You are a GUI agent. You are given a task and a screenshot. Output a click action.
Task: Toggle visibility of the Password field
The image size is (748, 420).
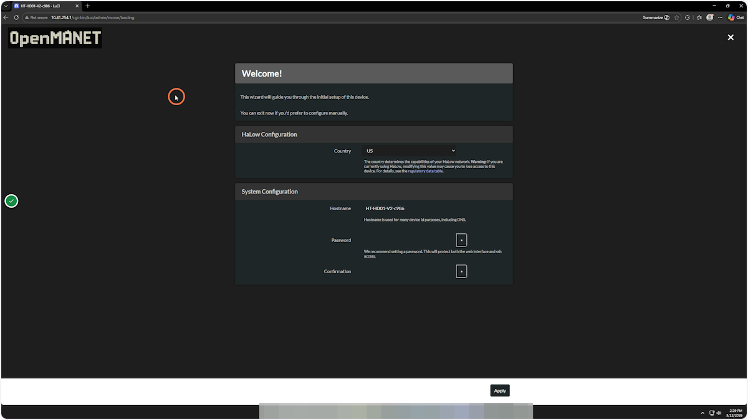[x=461, y=240]
